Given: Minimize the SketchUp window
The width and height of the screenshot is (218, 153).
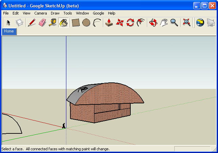Looking at the screenshot, I should (197, 6).
